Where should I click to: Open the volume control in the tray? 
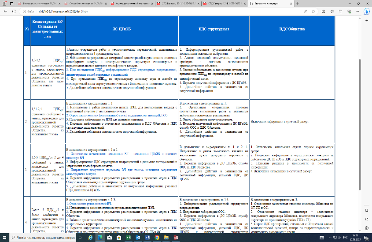click(x=340, y=238)
